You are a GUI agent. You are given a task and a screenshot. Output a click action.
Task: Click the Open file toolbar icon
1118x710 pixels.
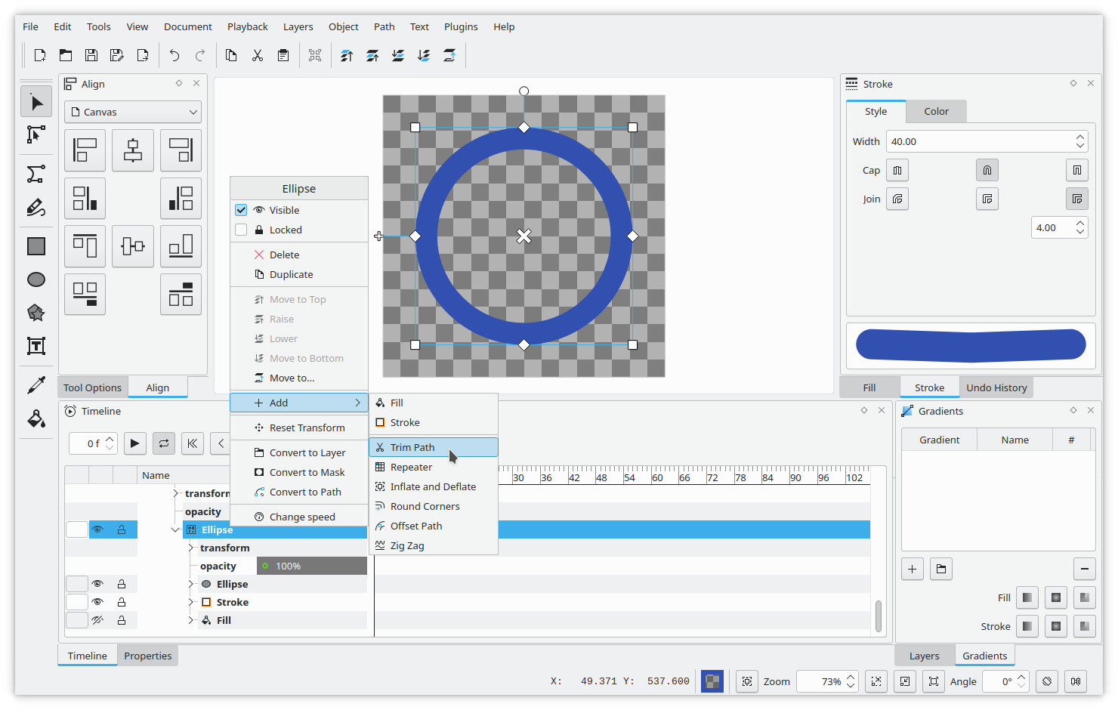tap(66, 55)
